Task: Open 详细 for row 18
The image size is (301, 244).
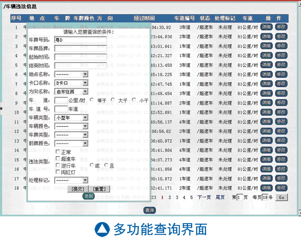Action: (266, 188)
